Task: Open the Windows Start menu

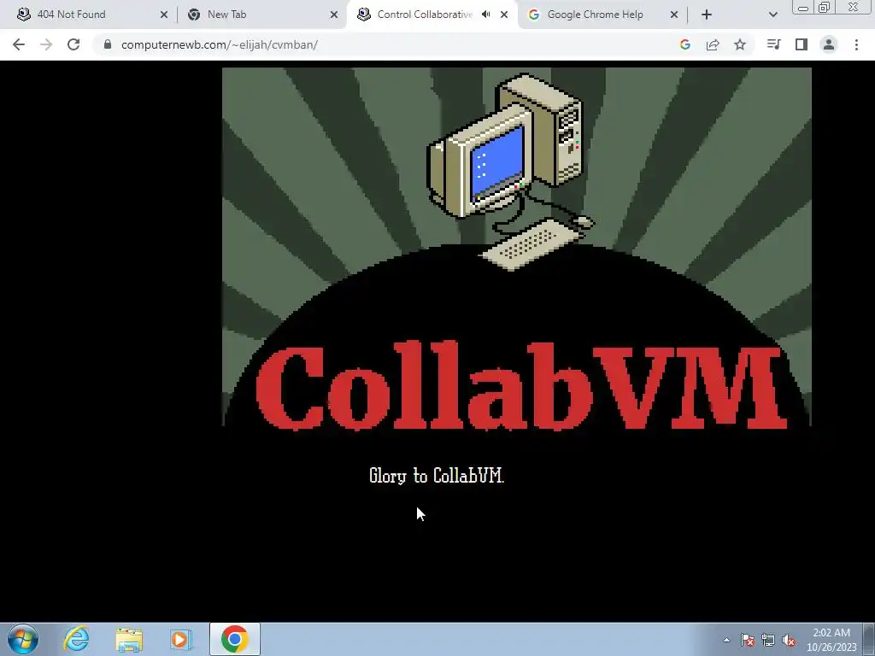Action: [23, 639]
